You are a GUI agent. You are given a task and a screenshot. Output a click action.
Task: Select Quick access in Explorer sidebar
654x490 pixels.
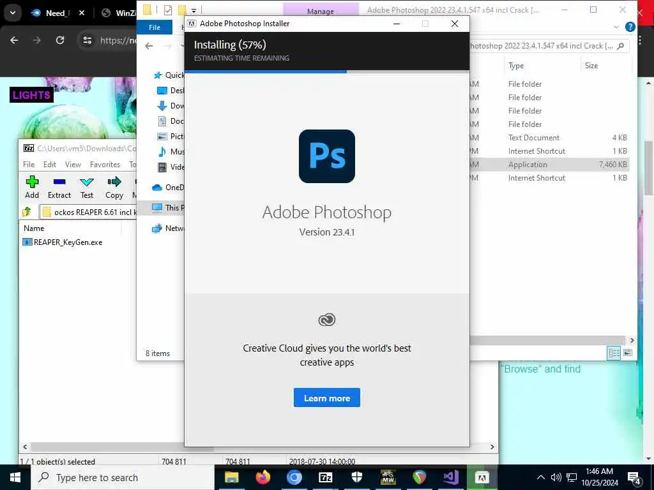click(169, 75)
